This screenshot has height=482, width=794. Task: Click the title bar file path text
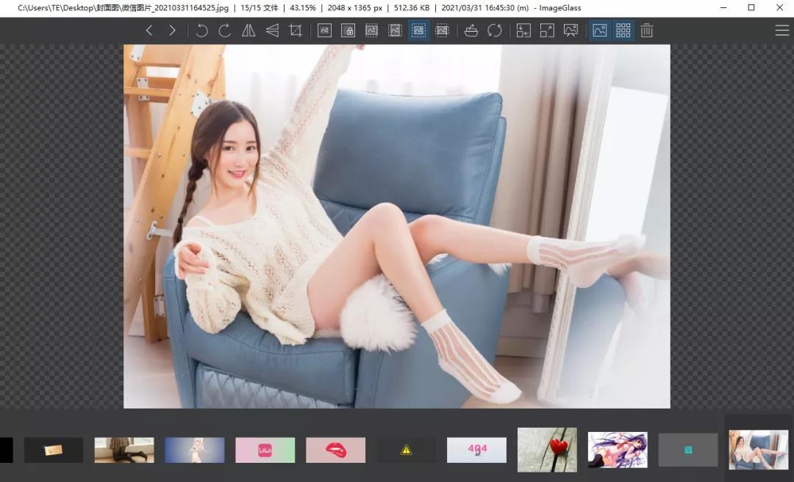(x=123, y=8)
